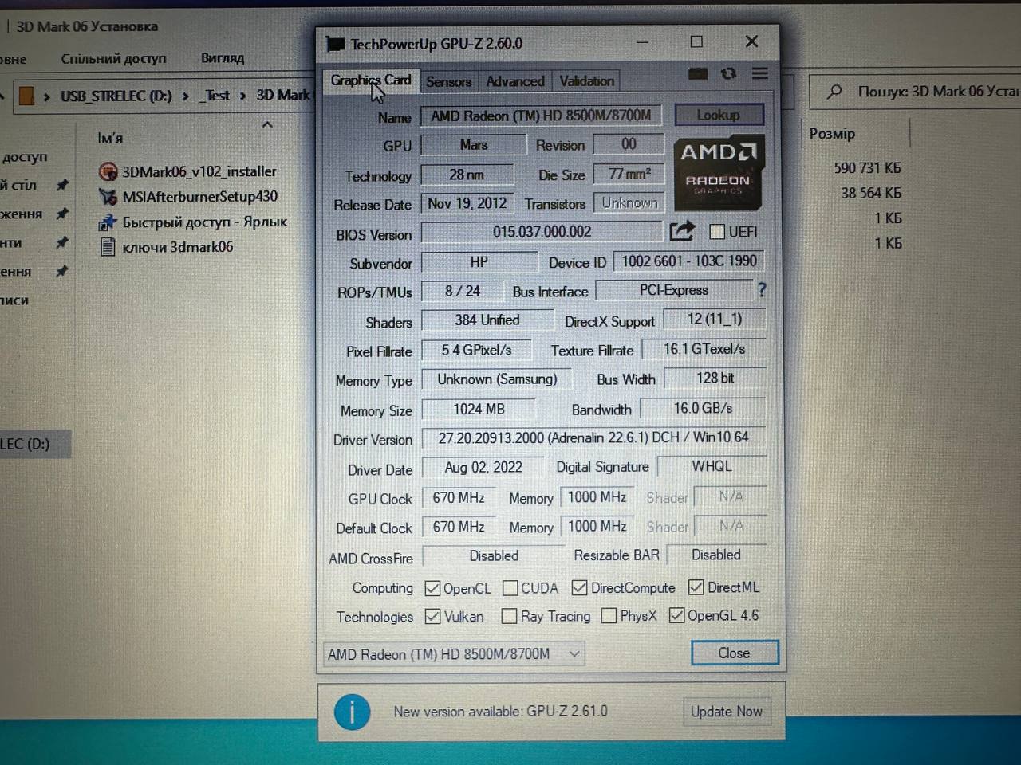Open the GPU-Z hamburger menu
Image resolution: width=1021 pixels, height=765 pixels.
759,73
